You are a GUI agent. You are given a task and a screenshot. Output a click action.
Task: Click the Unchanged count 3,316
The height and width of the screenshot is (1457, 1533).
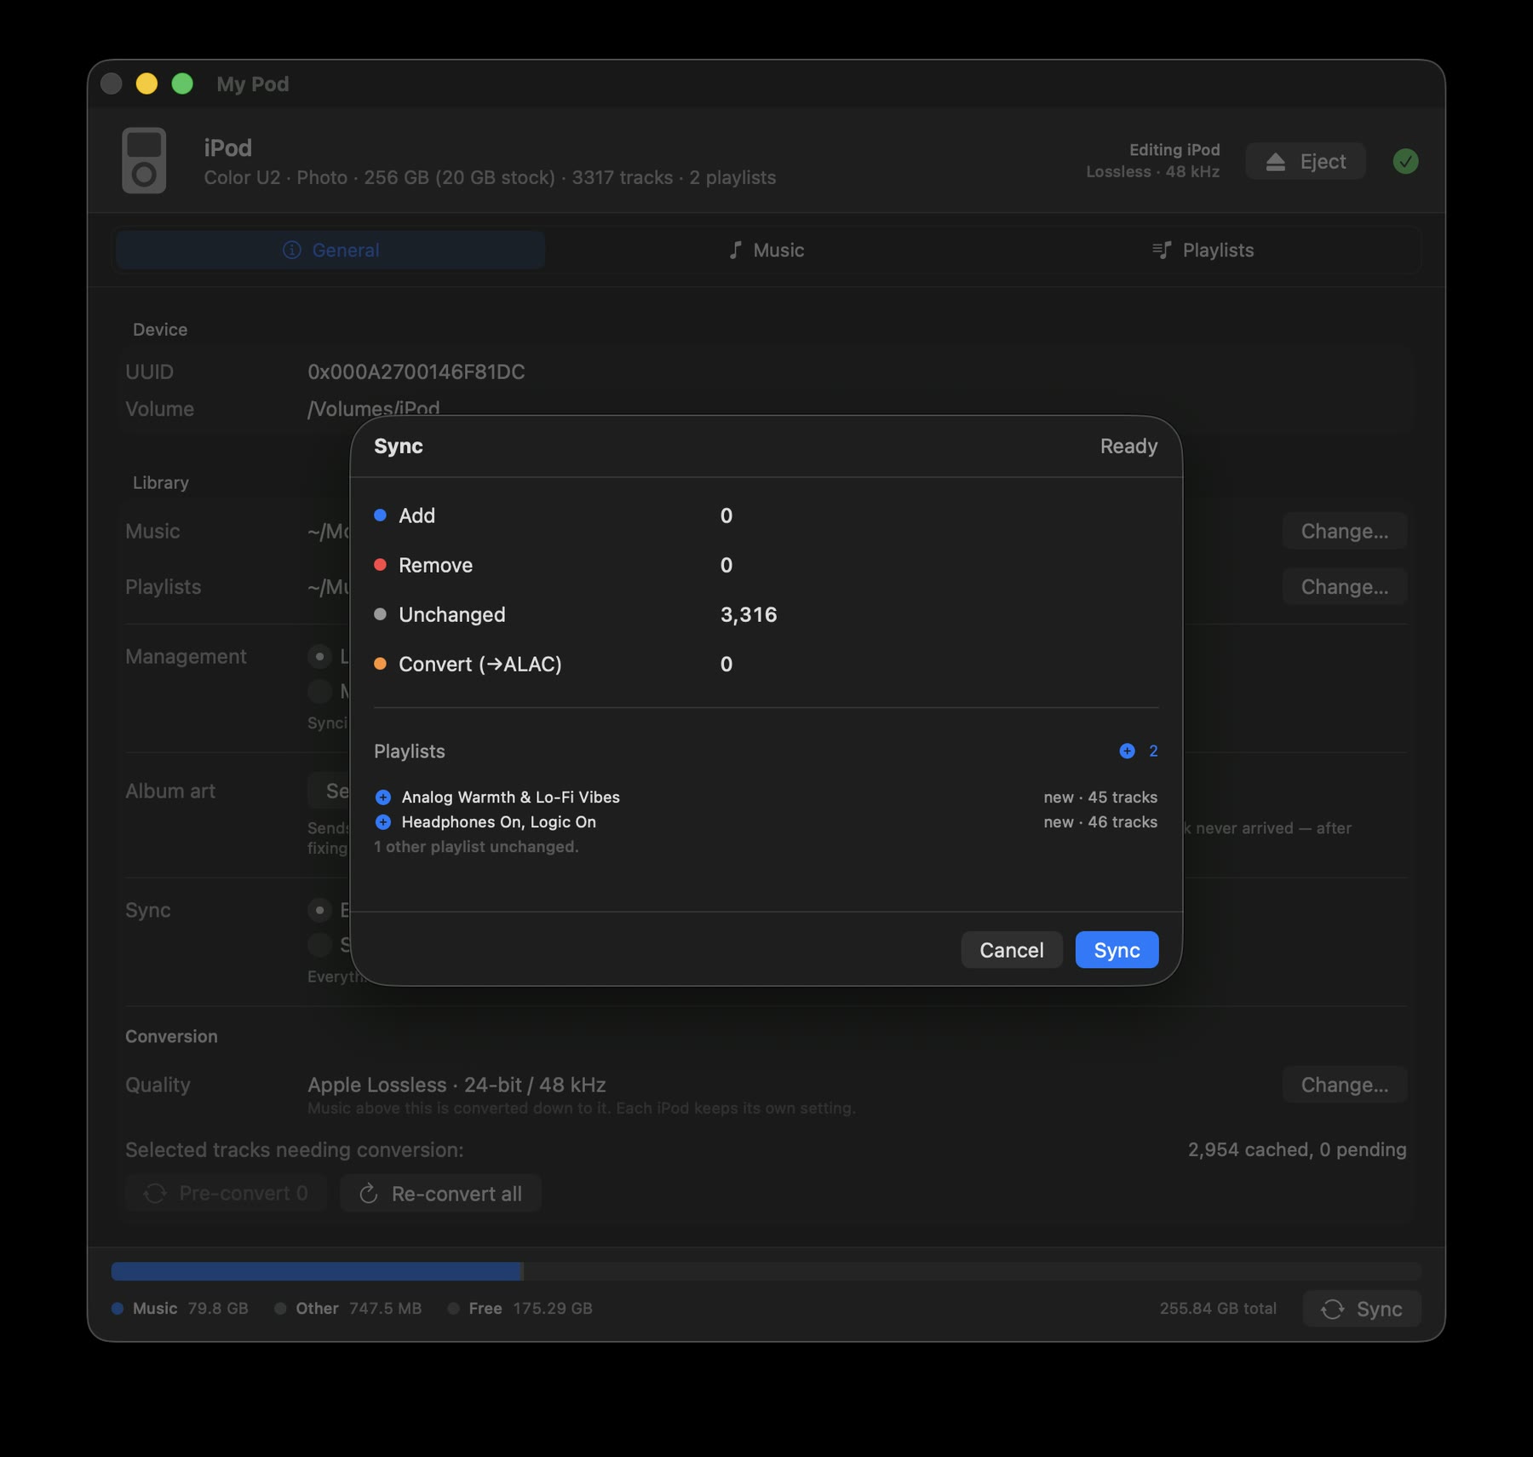749,614
